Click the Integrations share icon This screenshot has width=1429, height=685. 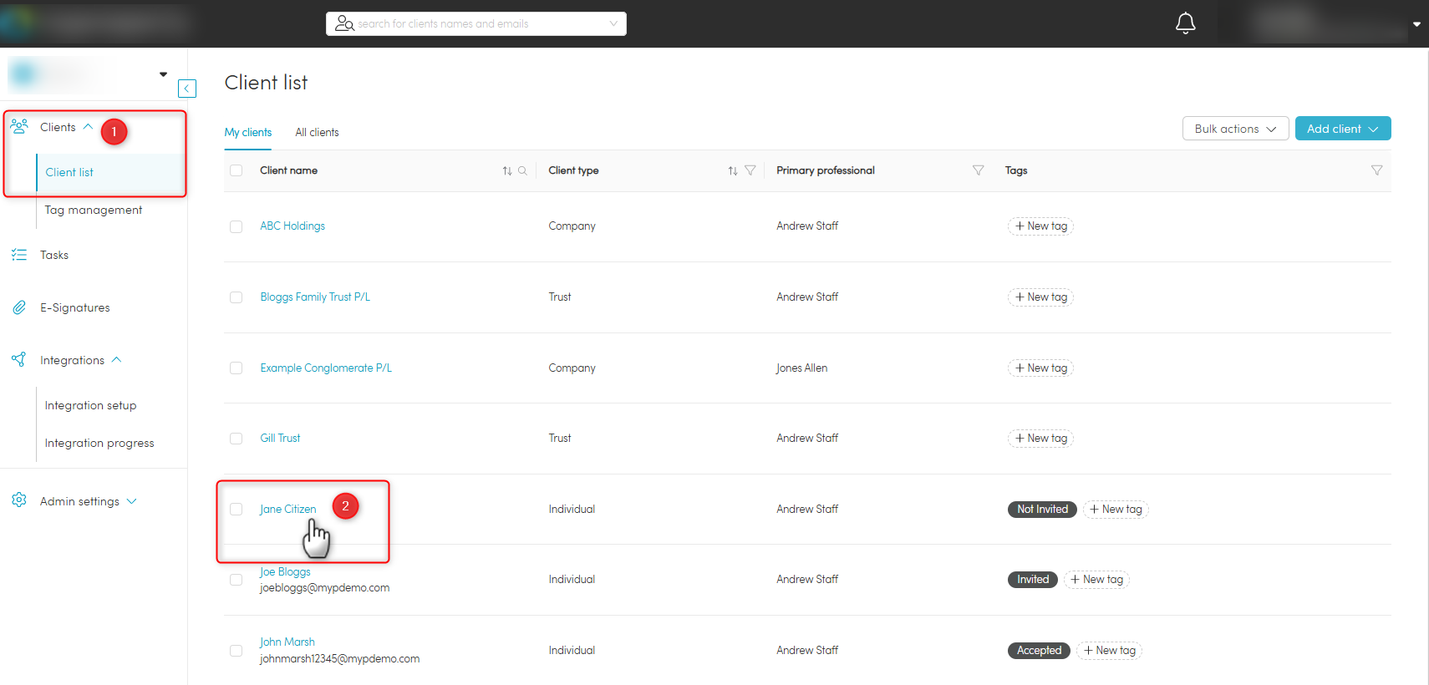tap(19, 359)
